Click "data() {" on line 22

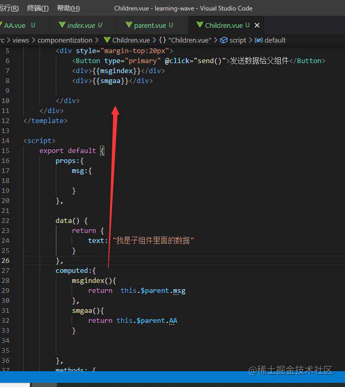pos(72,221)
